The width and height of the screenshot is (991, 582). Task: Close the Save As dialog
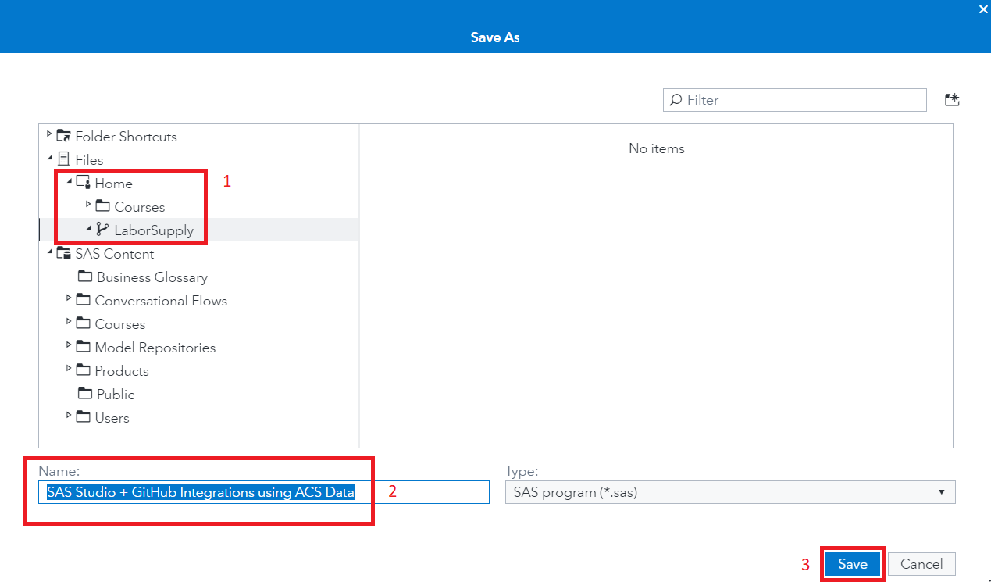coord(982,9)
